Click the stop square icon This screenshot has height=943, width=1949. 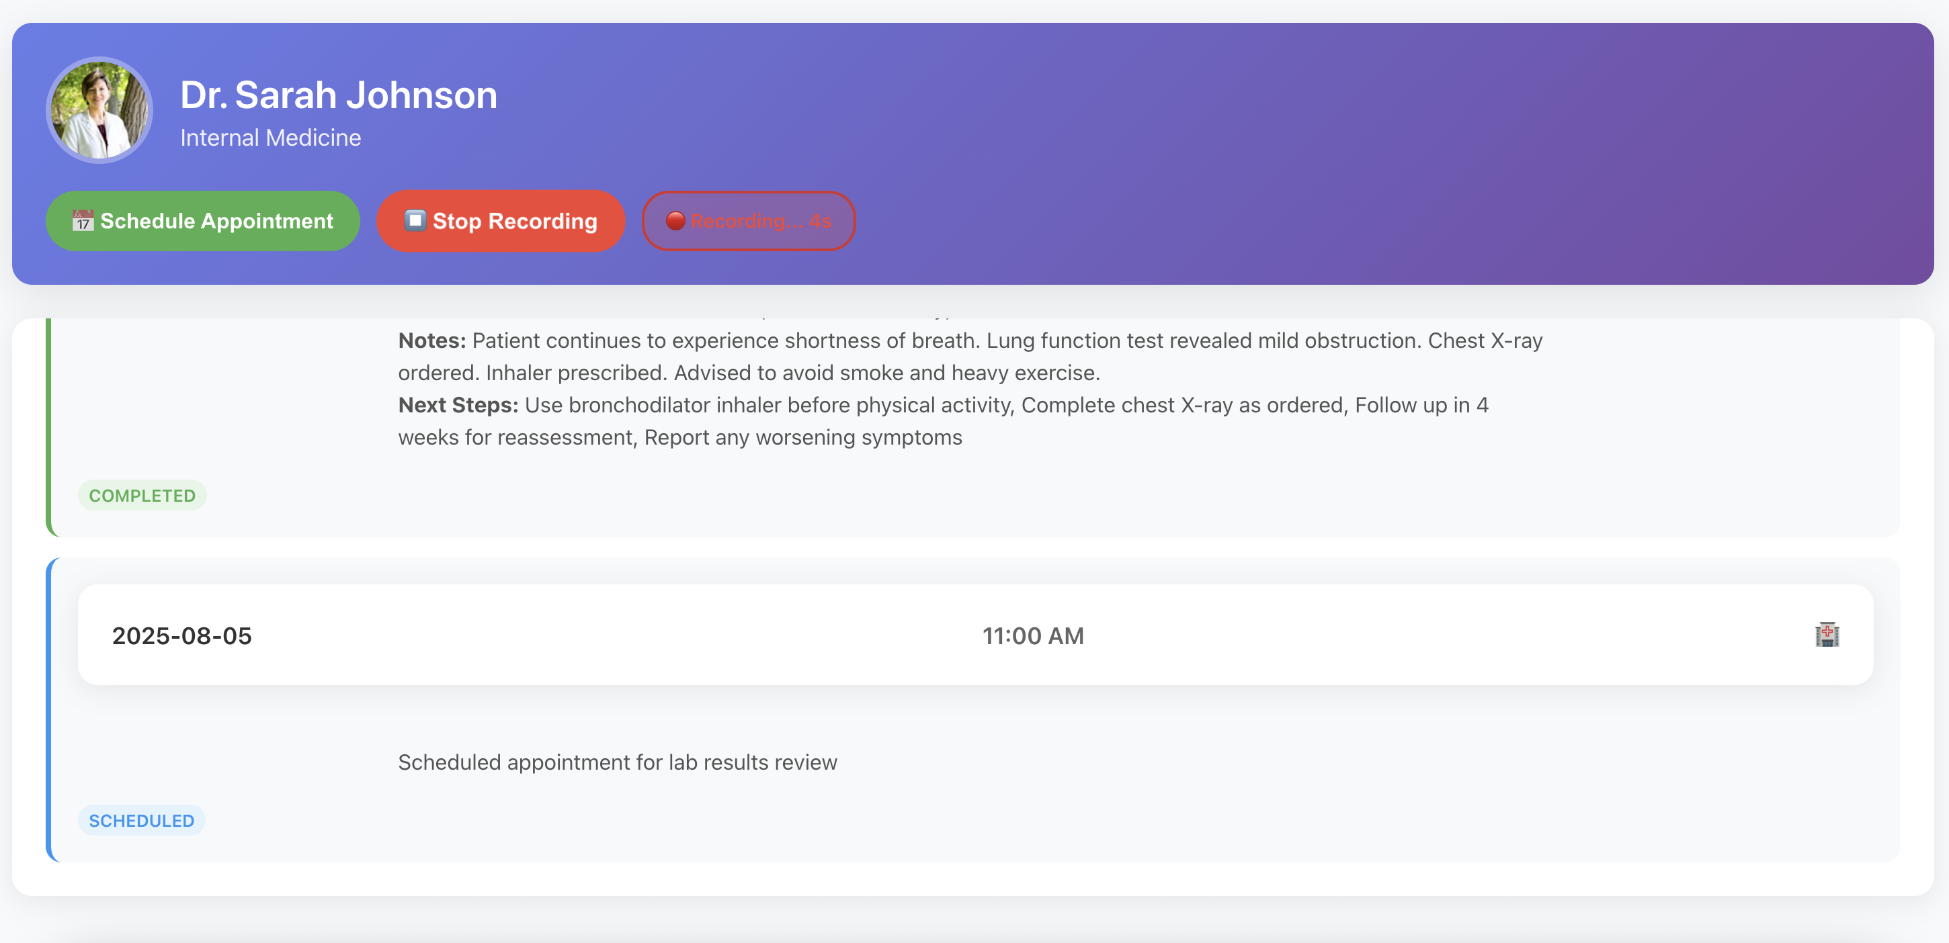coord(415,220)
